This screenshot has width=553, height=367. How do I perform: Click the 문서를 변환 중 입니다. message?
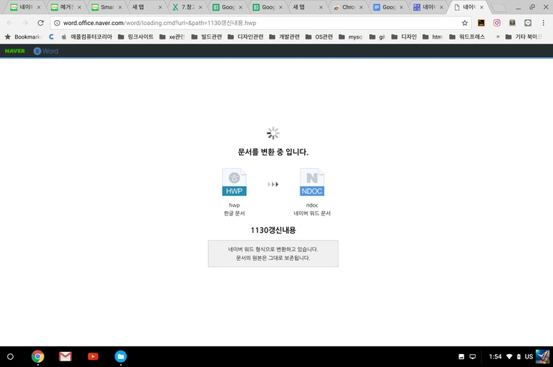point(273,152)
